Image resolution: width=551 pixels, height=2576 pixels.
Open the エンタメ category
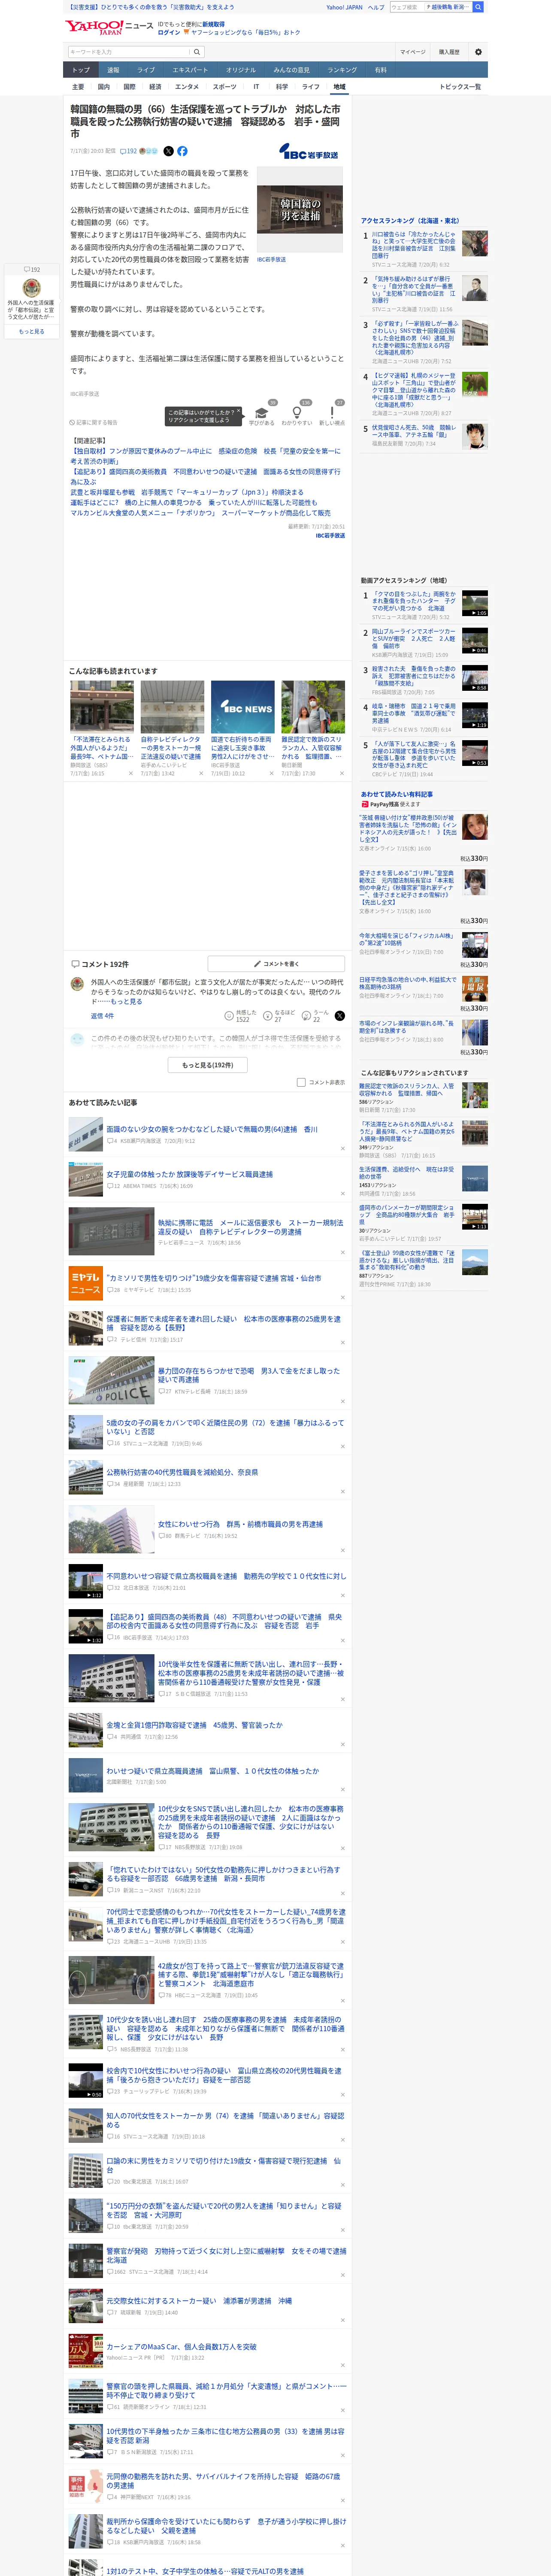tap(187, 87)
